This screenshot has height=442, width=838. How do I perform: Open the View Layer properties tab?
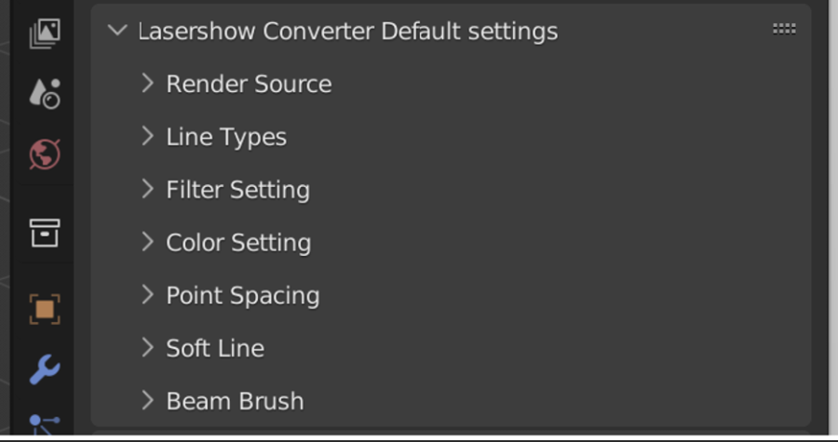(x=44, y=33)
